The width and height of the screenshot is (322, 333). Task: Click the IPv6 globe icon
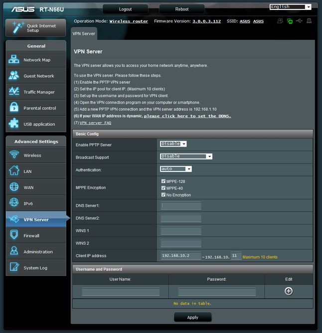click(14, 203)
